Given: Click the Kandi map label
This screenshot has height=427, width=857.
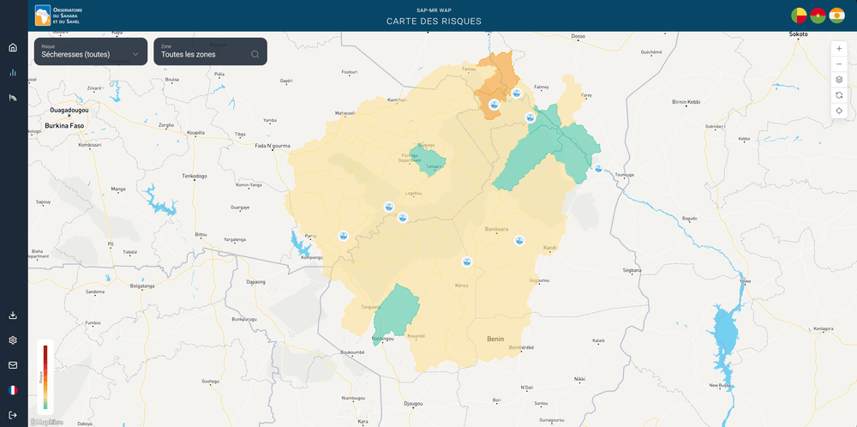Looking at the screenshot, I should tap(549, 248).
